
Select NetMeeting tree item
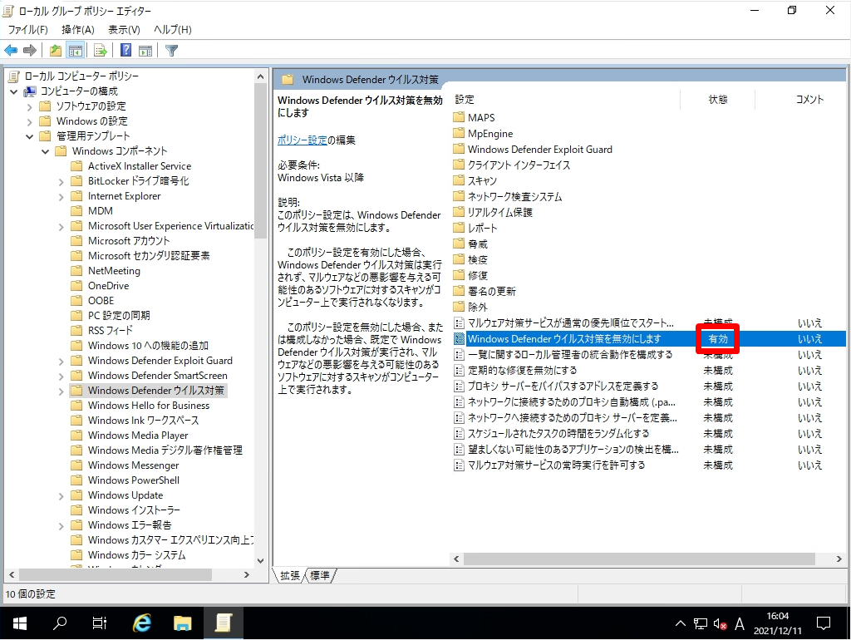114,271
